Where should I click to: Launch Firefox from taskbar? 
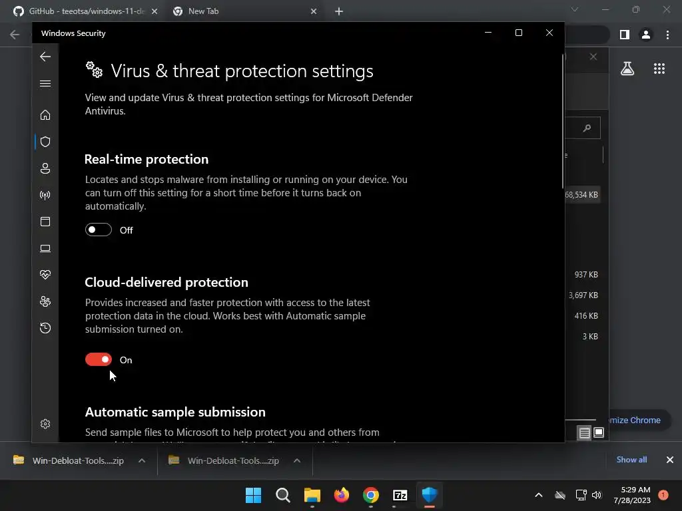pos(342,495)
